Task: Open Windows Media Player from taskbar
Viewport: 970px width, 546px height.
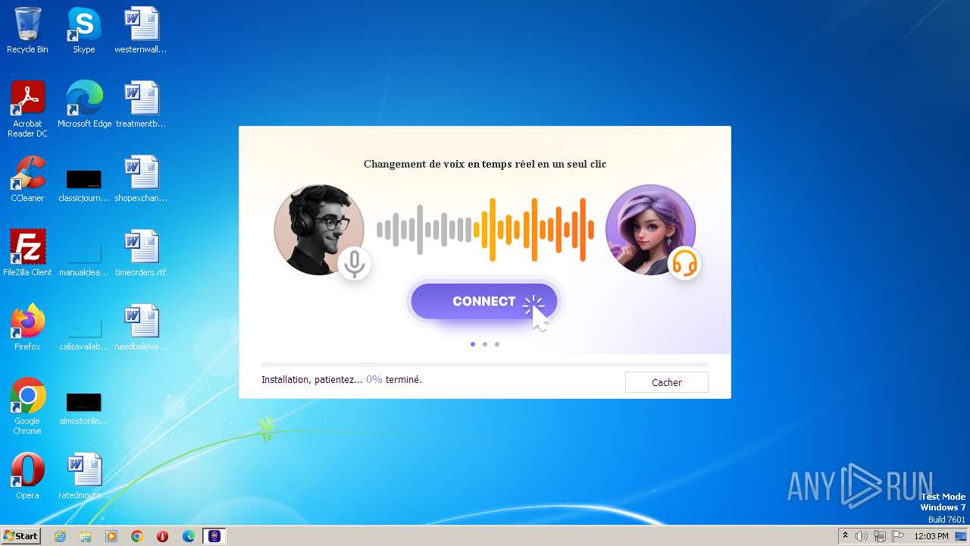Action: (111, 536)
